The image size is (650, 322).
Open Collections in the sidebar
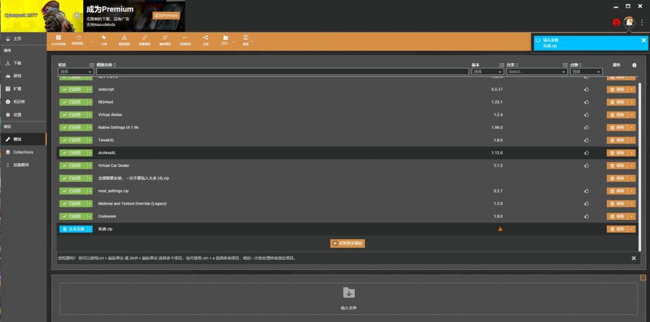click(x=23, y=152)
